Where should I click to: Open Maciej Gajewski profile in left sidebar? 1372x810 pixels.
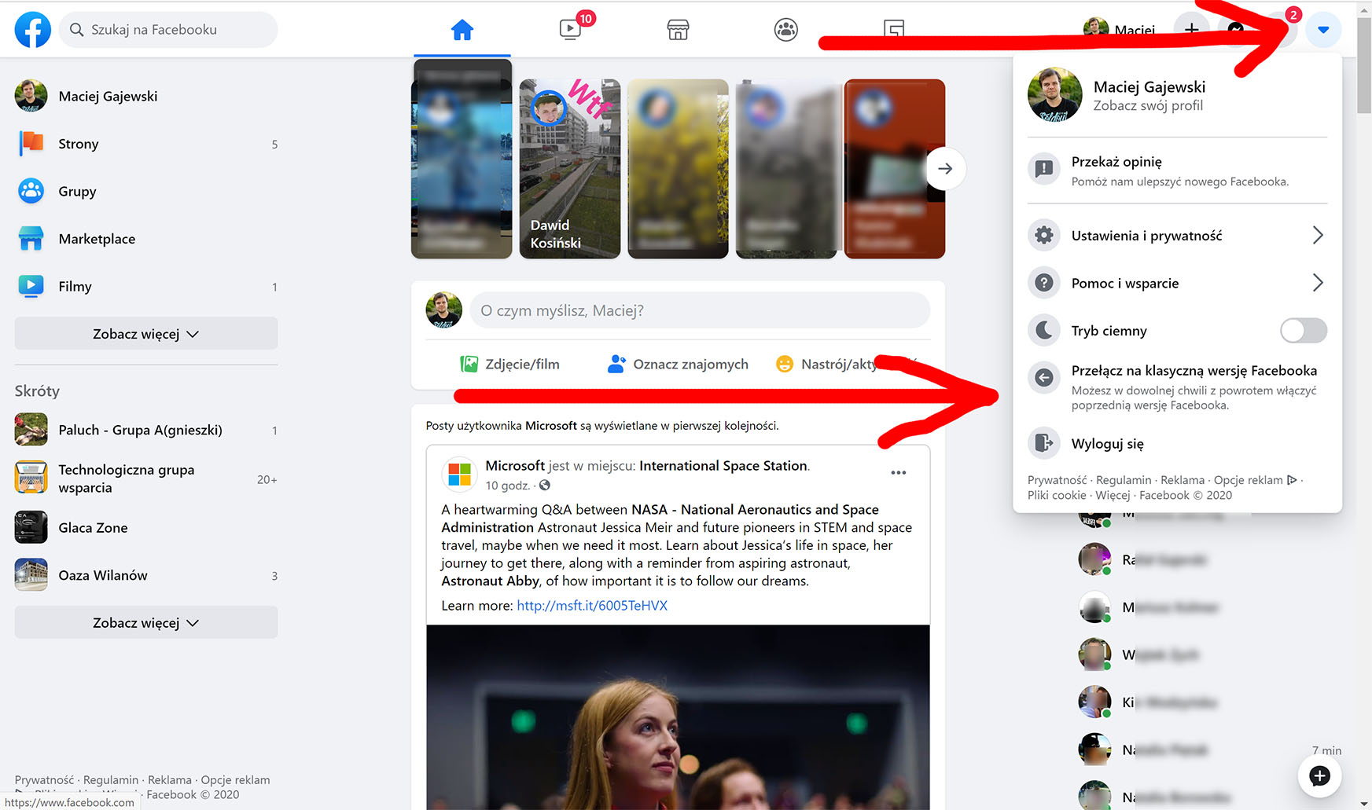[146, 96]
